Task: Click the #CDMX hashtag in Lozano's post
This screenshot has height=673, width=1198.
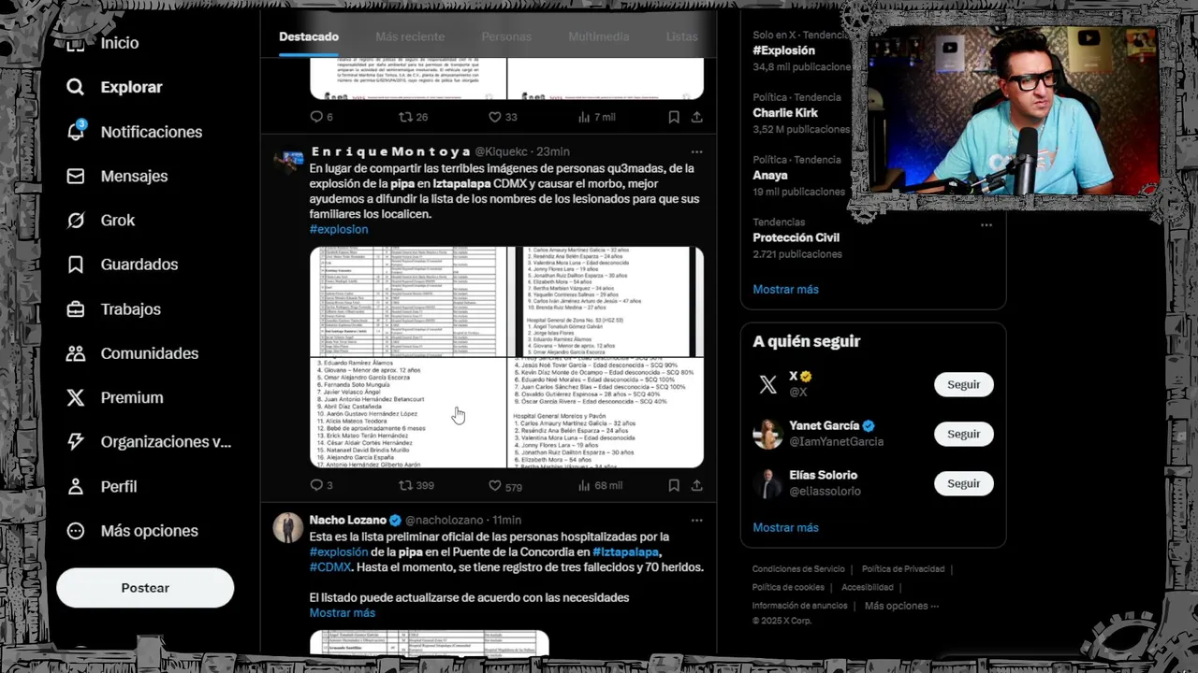Action: point(330,566)
